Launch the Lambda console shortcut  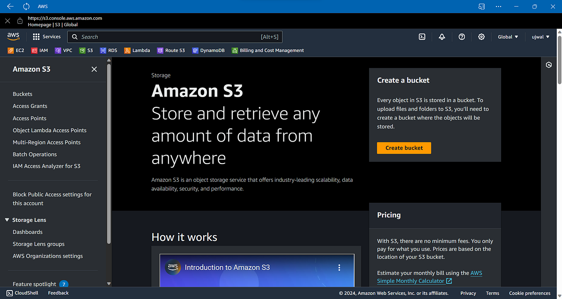(x=137, y=50)
